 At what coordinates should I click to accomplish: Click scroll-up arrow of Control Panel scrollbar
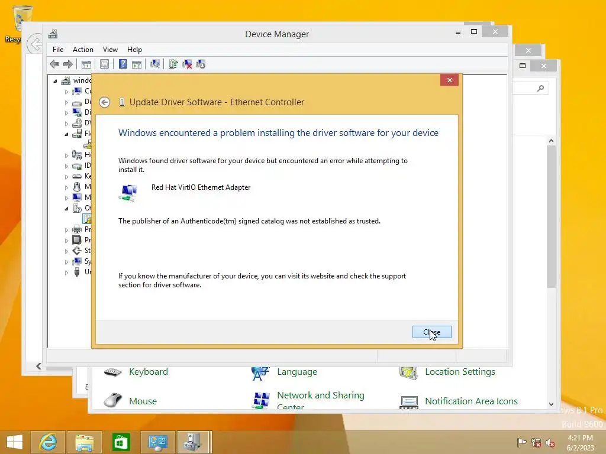551,141
